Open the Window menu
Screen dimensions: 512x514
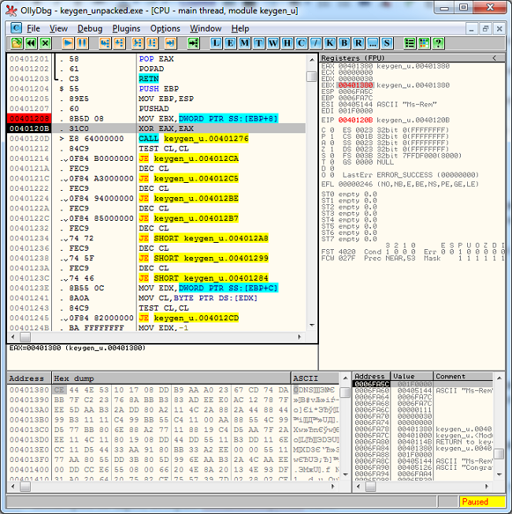206,28
